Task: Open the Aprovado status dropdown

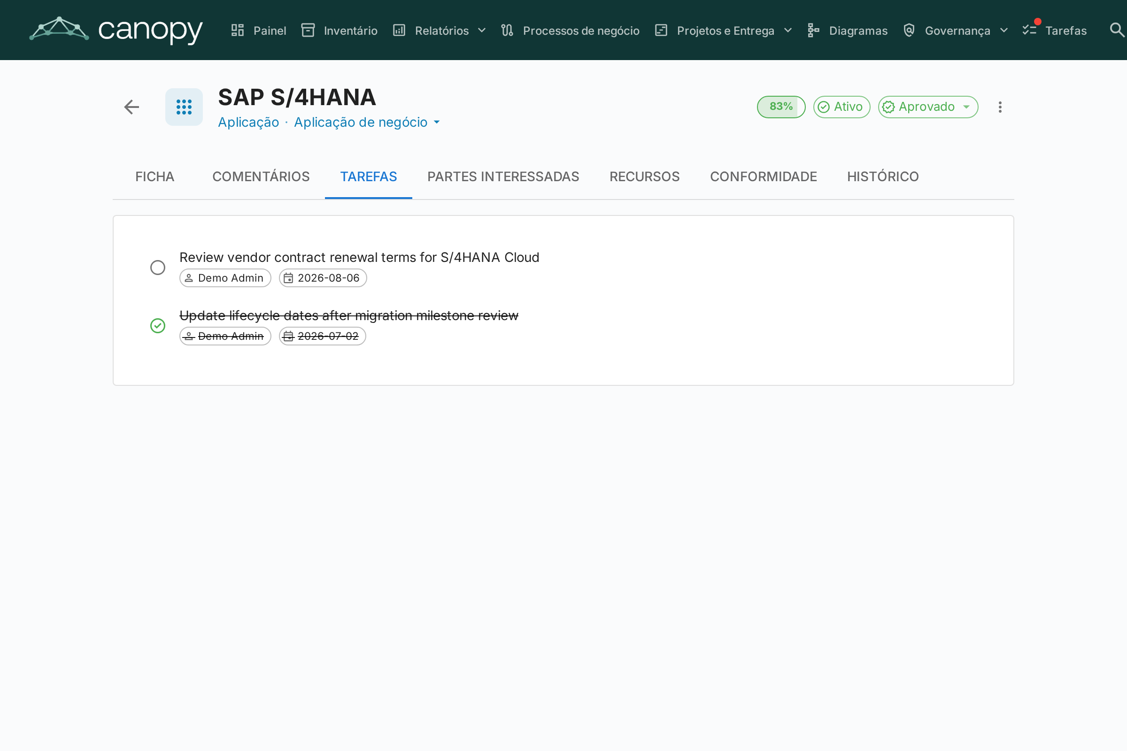Action: pos(928,107)
